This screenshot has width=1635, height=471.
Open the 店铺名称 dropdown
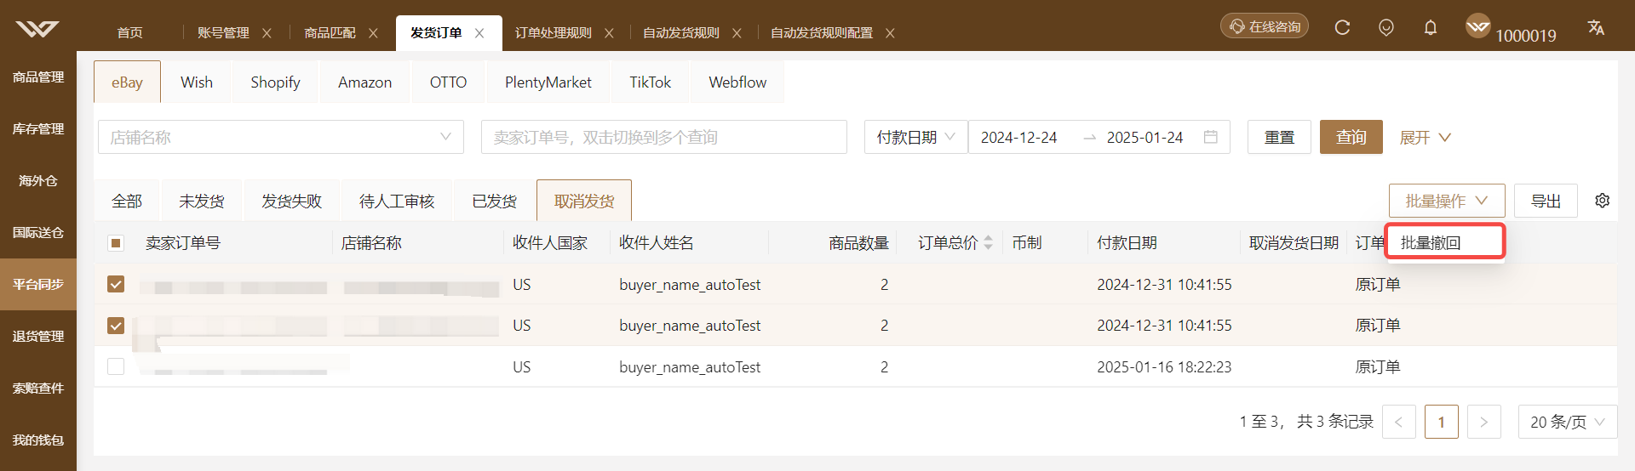point(281,137)
